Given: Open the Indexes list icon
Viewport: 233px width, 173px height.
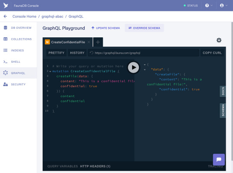Looking at the screenshot, I should (x=5, y=50).
